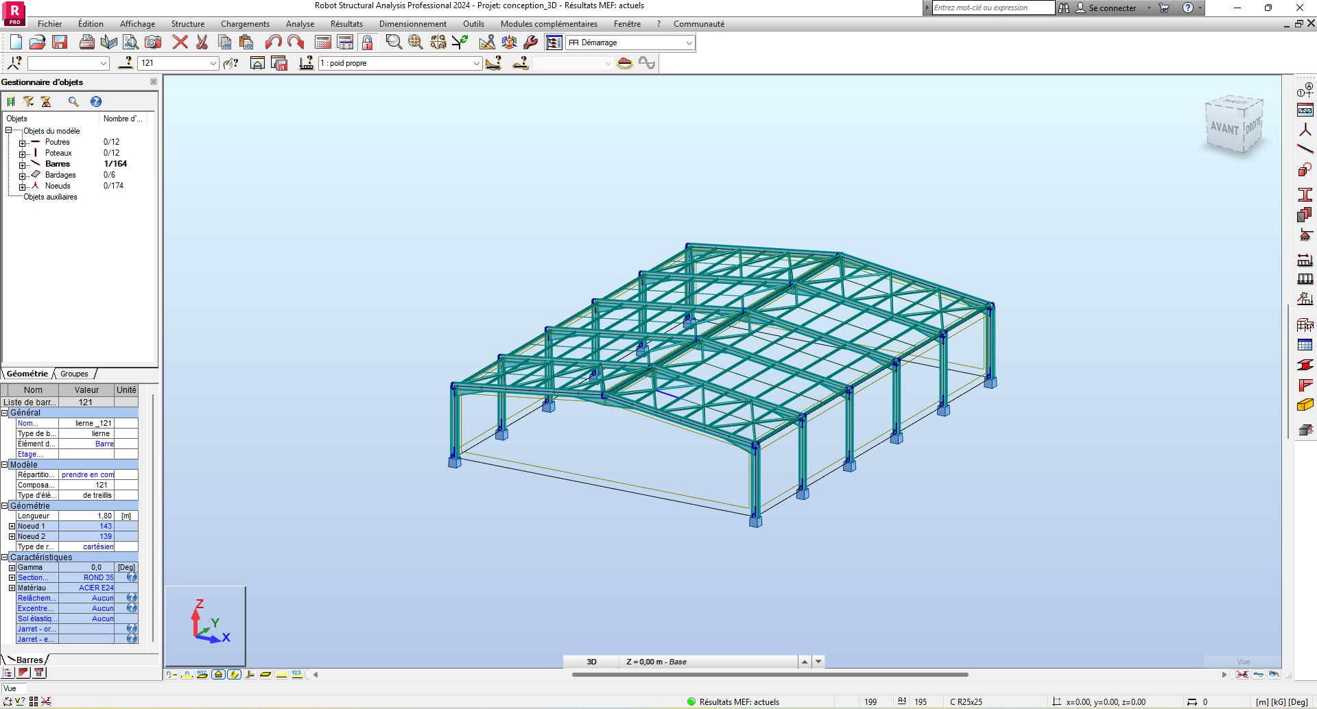Image resolution: width=1317 pixels, height=709 pixels.
Task: Expand the Gamma property row
Action: point(12,568)
